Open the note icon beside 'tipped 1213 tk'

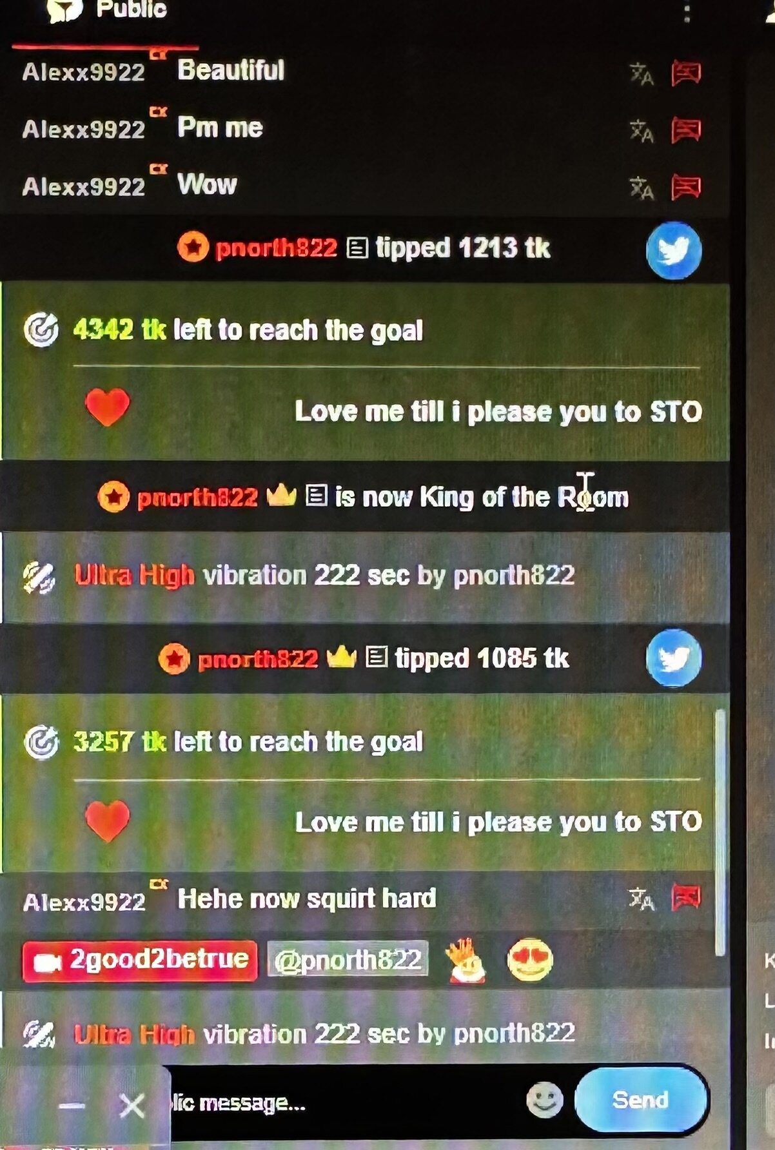tap(357, 248)
